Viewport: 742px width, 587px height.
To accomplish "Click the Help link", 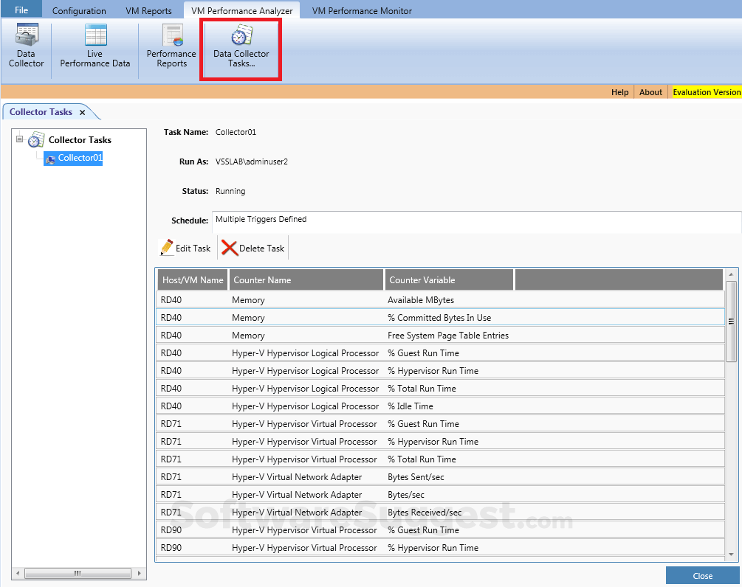I will click(x=619, y=92).
